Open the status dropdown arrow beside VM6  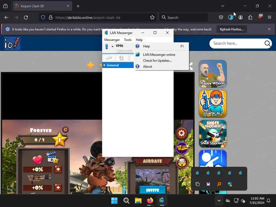coord(112,46)
